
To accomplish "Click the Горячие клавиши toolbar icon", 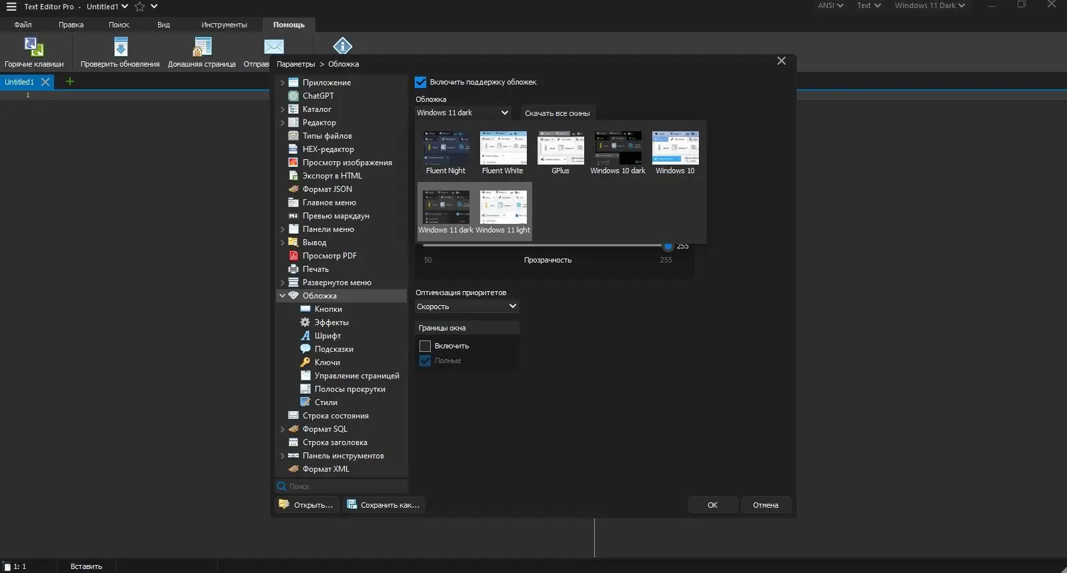I will point(34,47).
